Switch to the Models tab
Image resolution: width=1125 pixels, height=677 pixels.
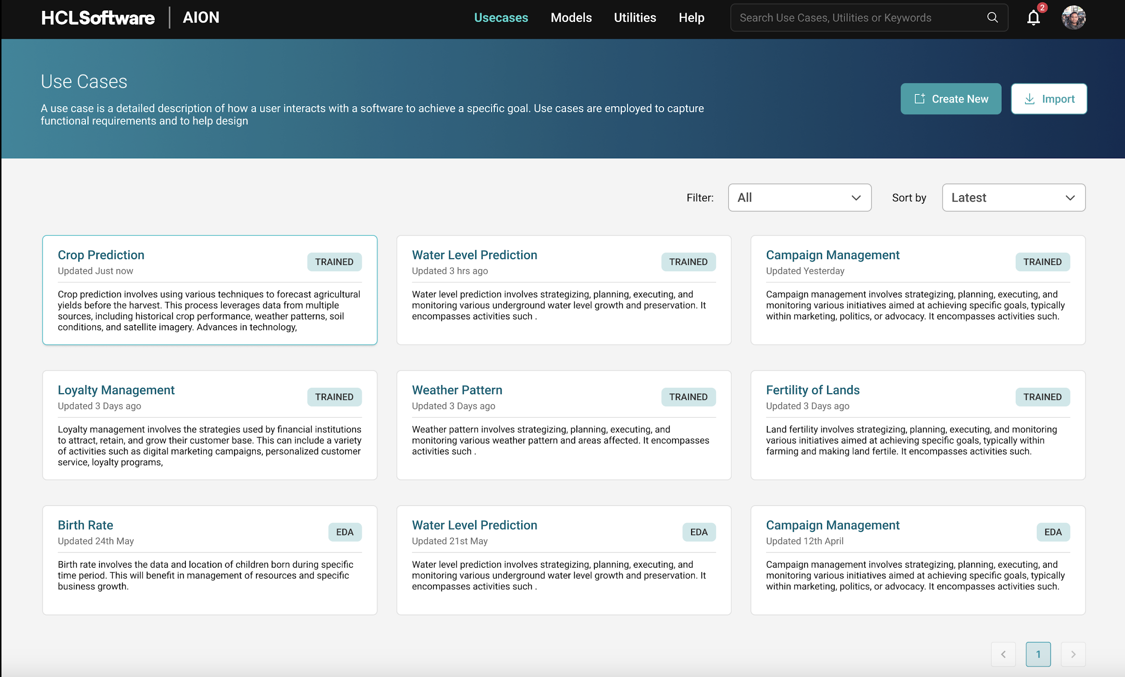click(x=571, y=18)
